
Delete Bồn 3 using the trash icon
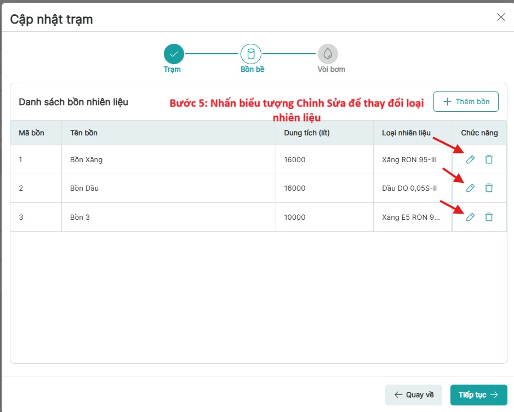(x=489, y=217)
